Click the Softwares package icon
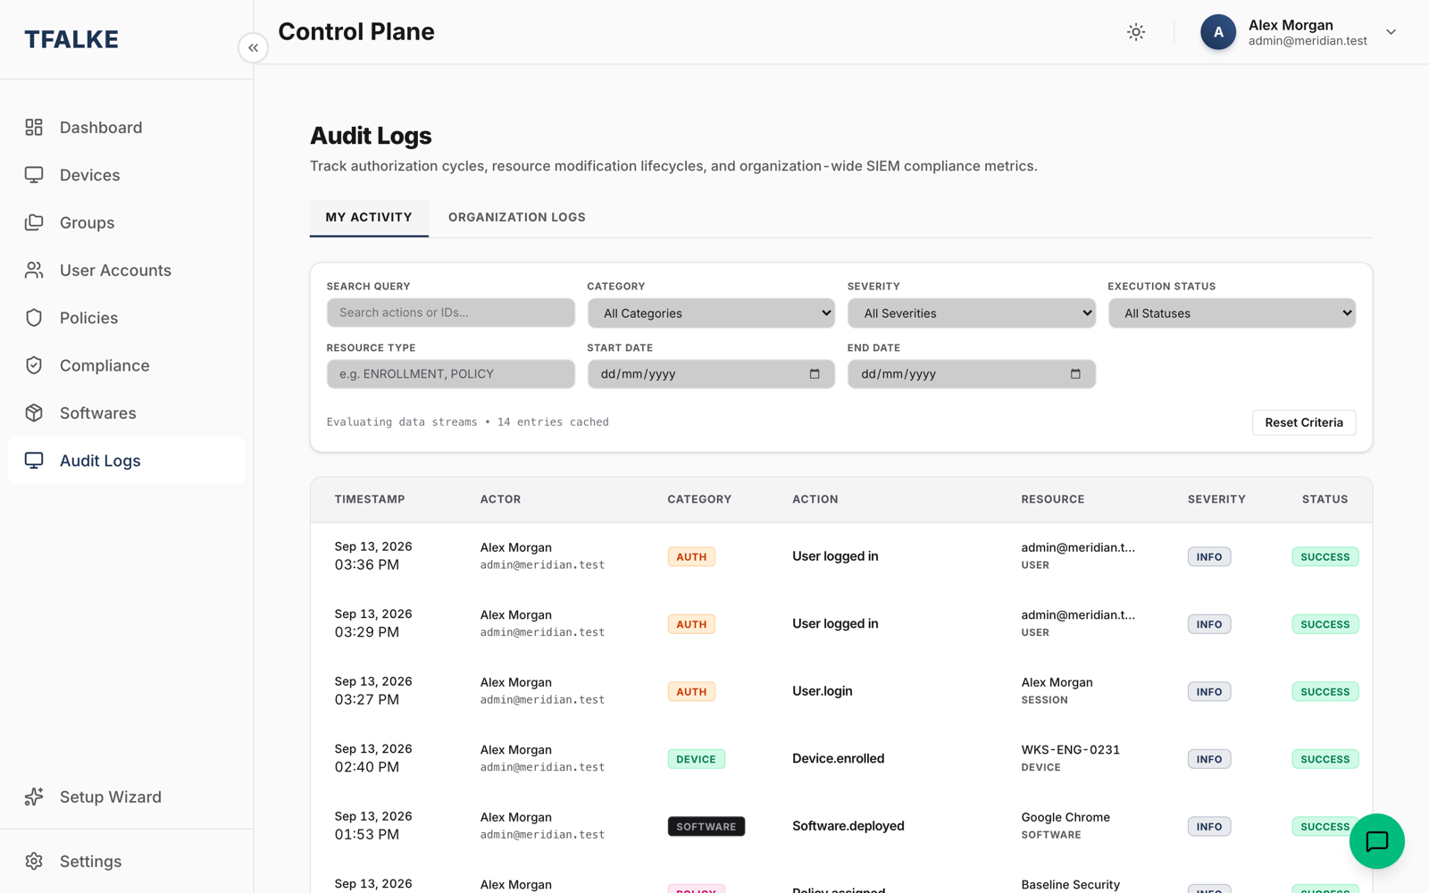1429x893 pixels. point(34,413)
